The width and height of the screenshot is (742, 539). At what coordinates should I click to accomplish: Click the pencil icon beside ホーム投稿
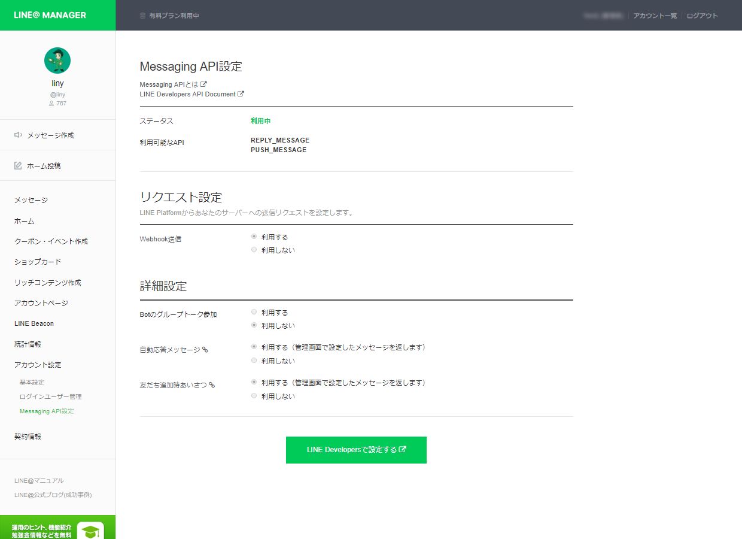pos(19,166)
